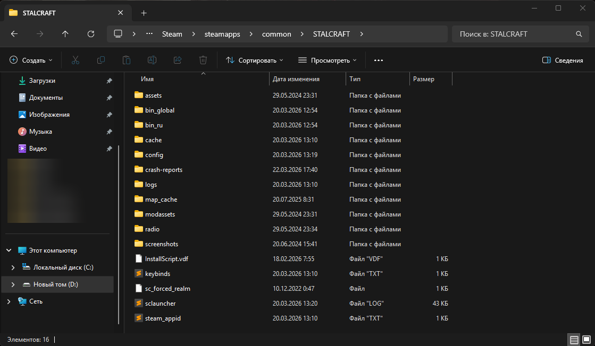595x346 pixels.
Task: Expand Локальный диск (C:) tree node
Action: pos(14,267)
